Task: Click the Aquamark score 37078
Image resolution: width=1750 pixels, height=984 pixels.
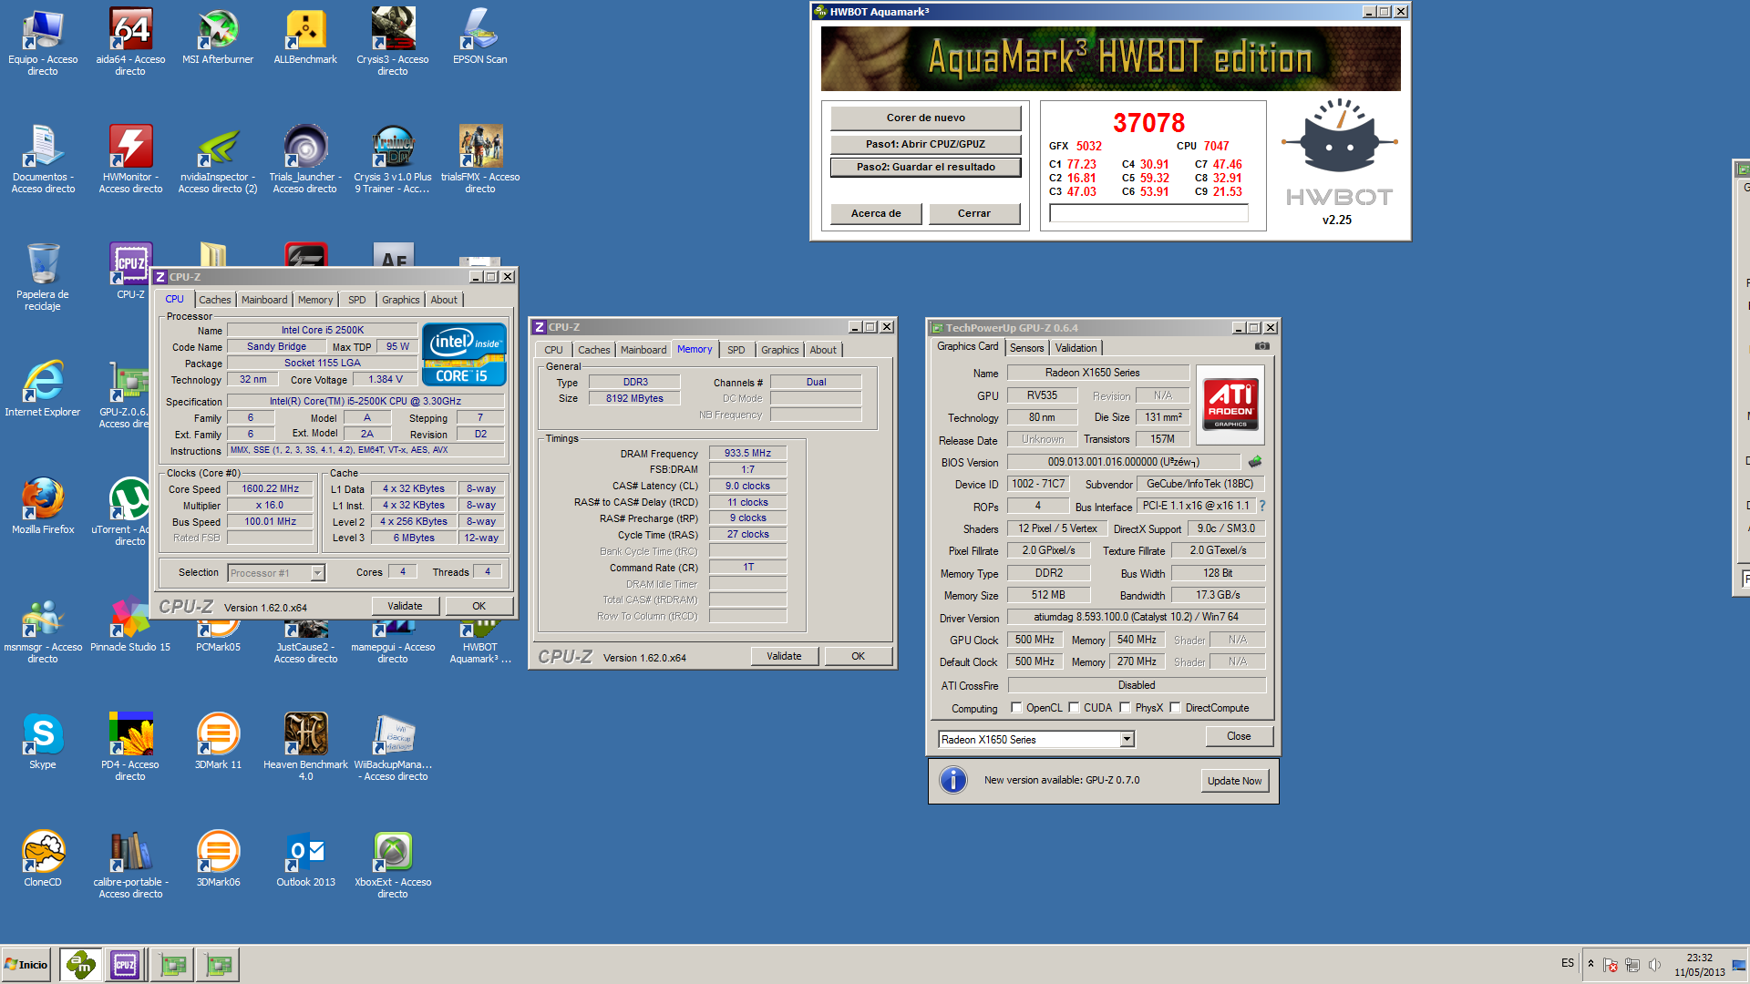Action: click(x=1149, y=123)
